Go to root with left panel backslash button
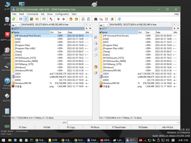Viewport: 191px width, 143px height. pos(87,25)
